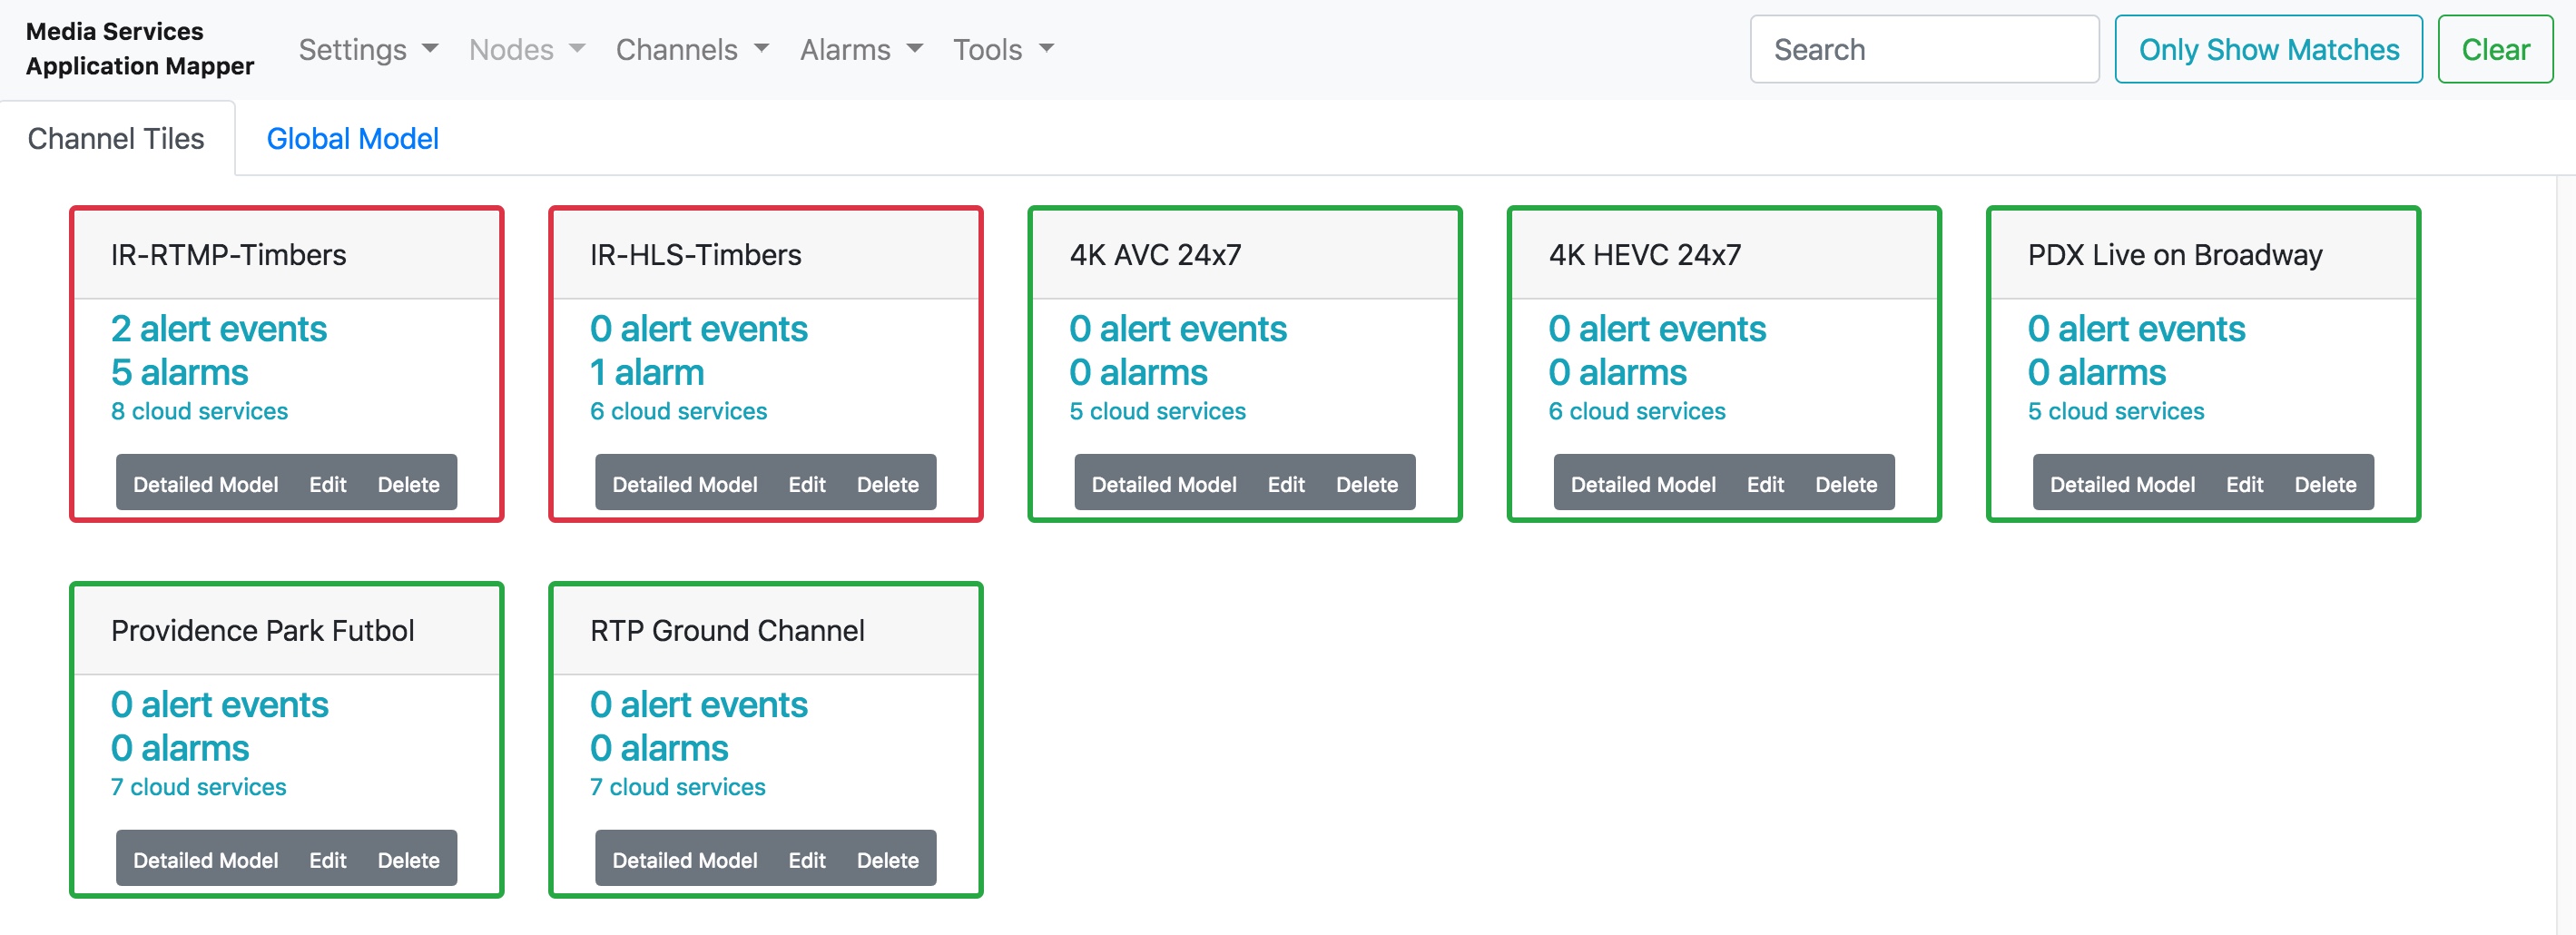
Task: Click '2 alert events' on IR-RTMP-Timbers
Action: pyautogui.click(x=218, y=329)
